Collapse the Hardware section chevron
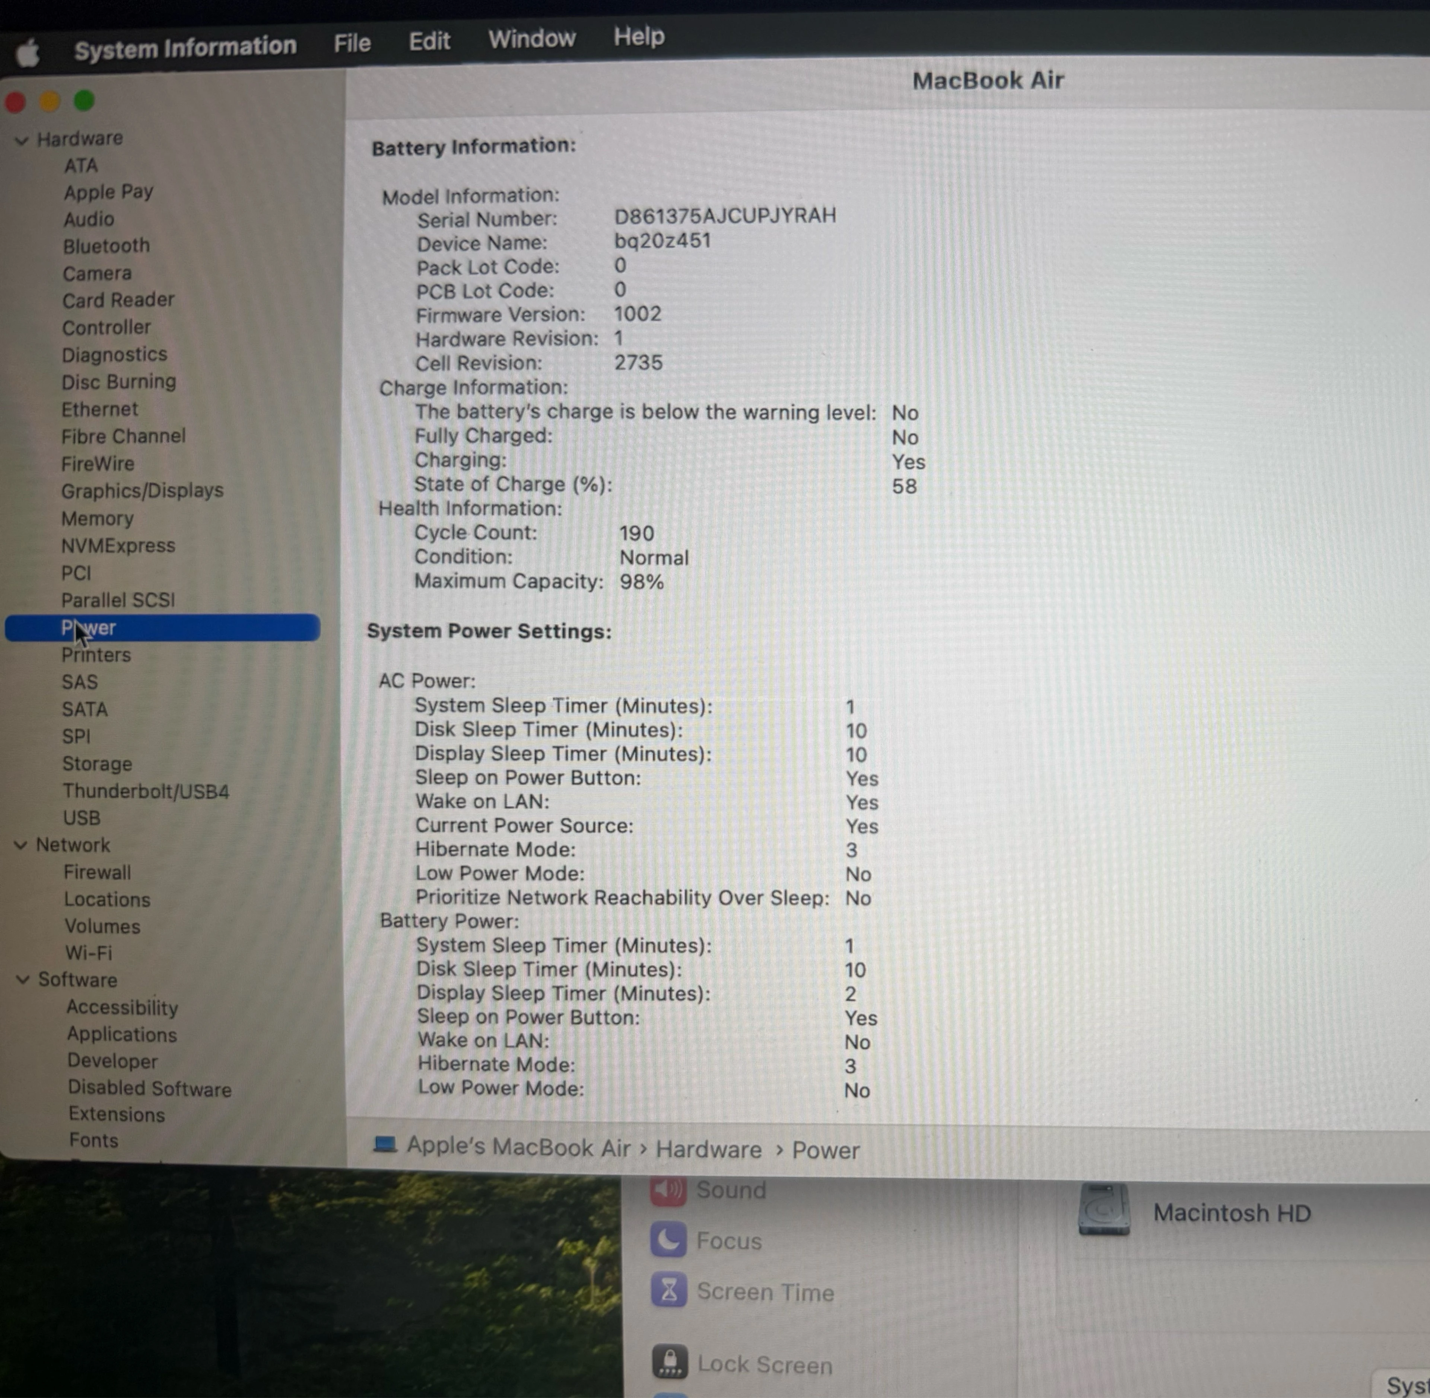This screenshot has height=1398, width=1430. [x=22, y=140]
